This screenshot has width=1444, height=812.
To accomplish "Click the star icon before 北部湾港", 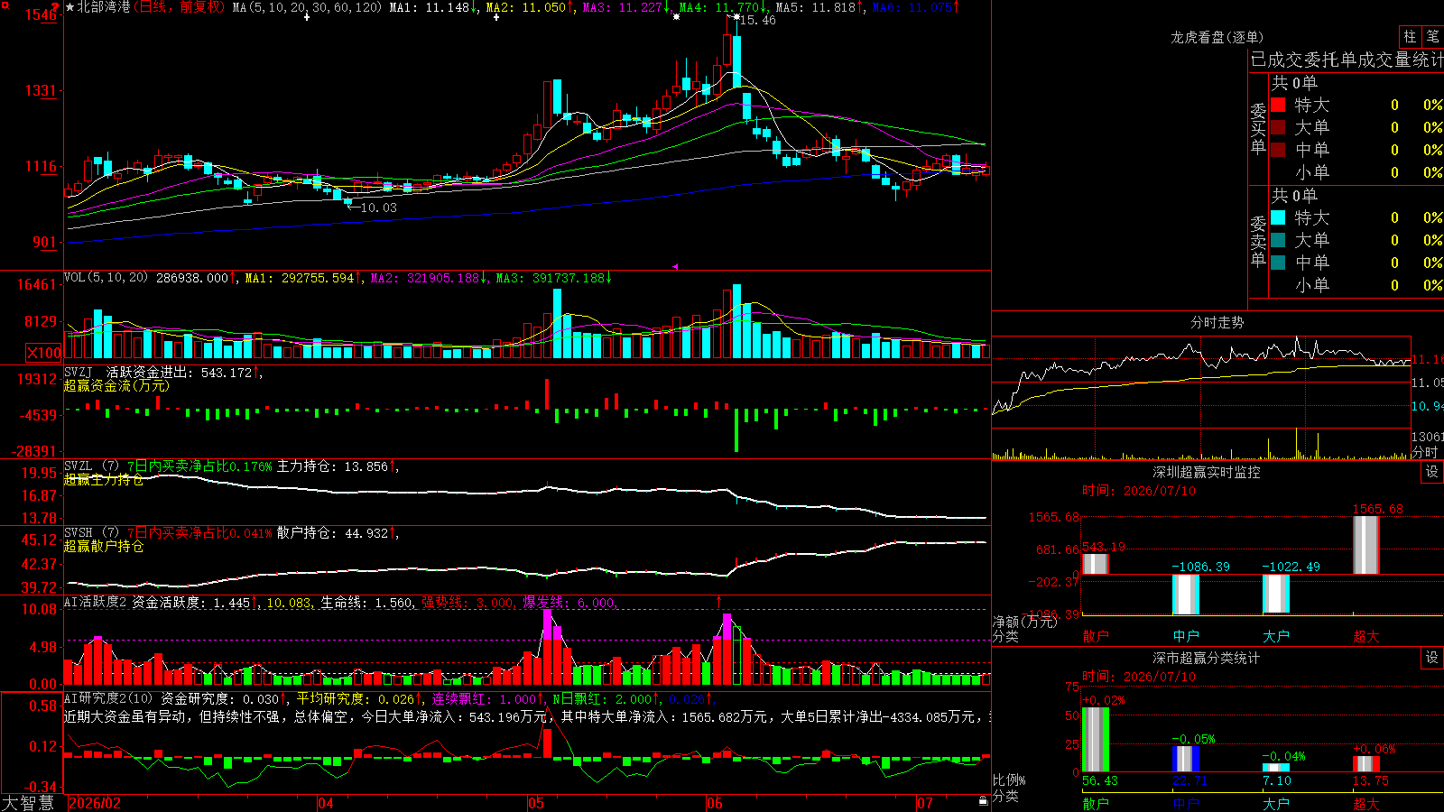I will click(70, 7).
